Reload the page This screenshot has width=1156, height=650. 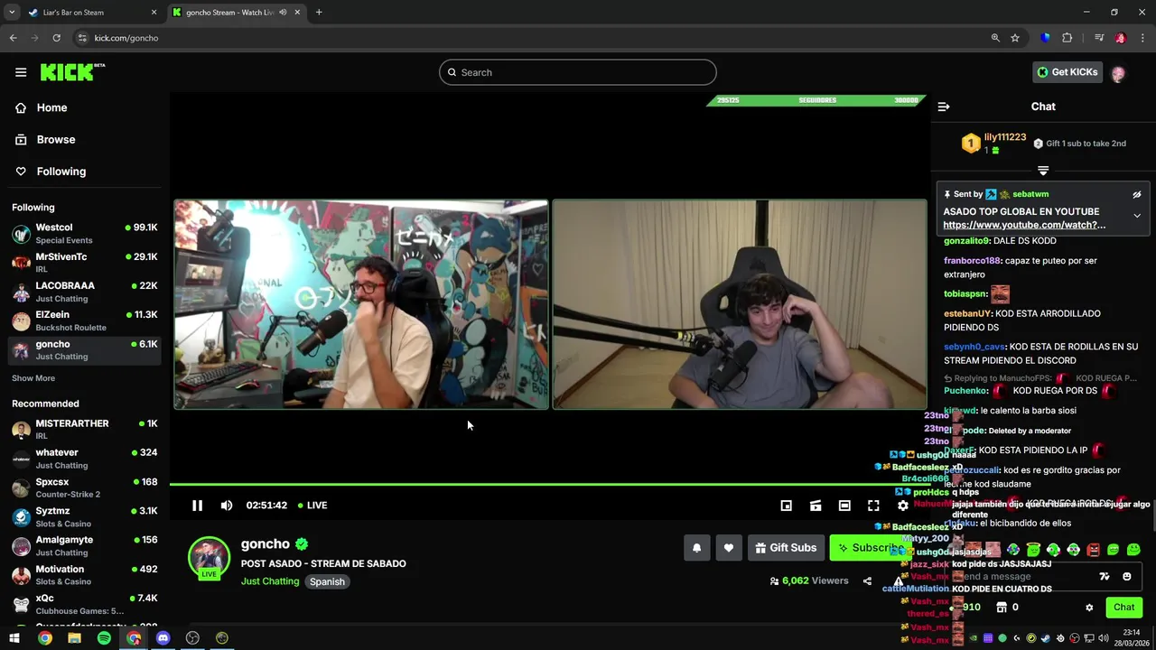(x=56, y=38)
